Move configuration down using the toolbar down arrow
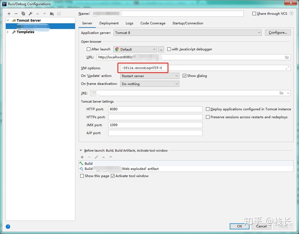 tap(45, 13)
